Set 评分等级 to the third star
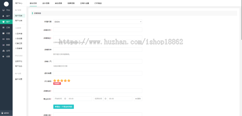 coord(62,81)
